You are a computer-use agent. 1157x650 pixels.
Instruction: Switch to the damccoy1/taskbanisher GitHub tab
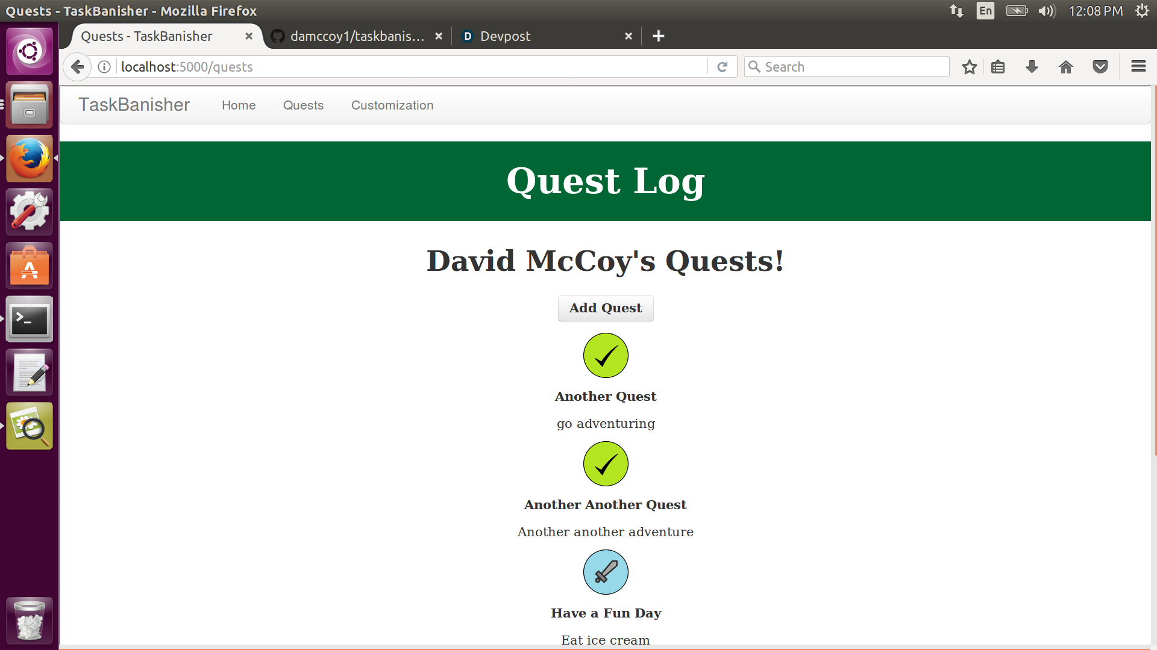pos(357,36)
